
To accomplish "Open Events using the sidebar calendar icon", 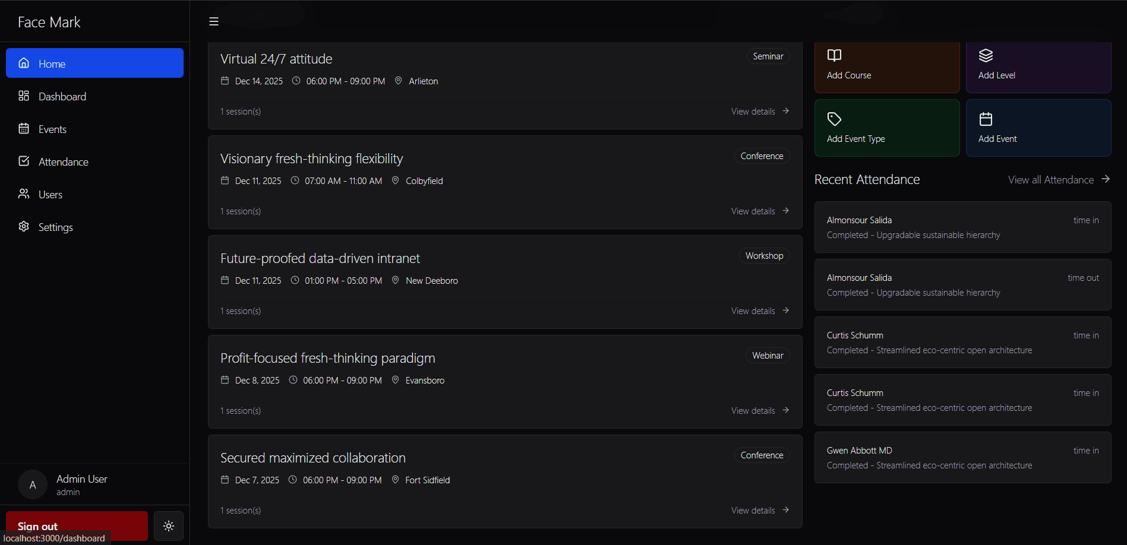I will (x=24, y=129).
